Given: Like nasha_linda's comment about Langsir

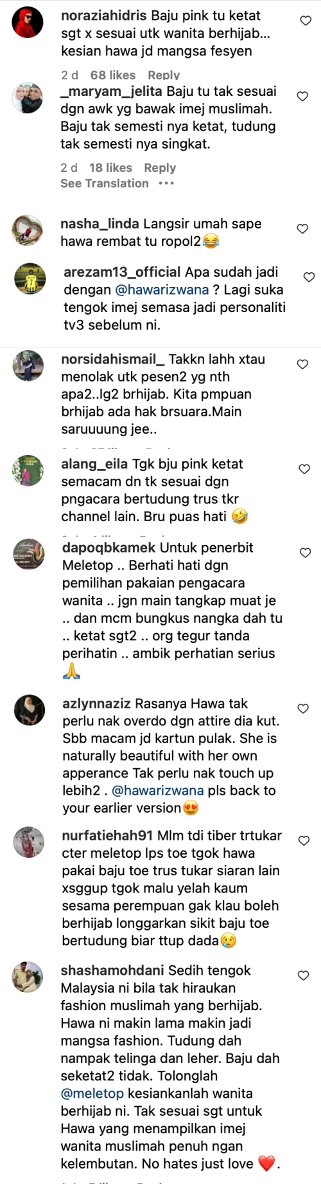Looking at the screenshot, I should (x=302, y=228).
